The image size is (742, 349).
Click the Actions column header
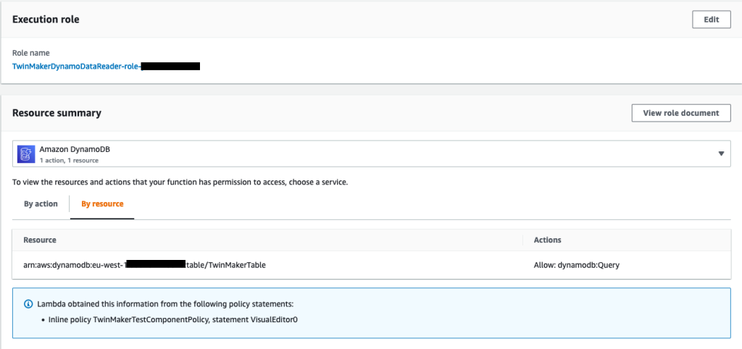point(548,240)
